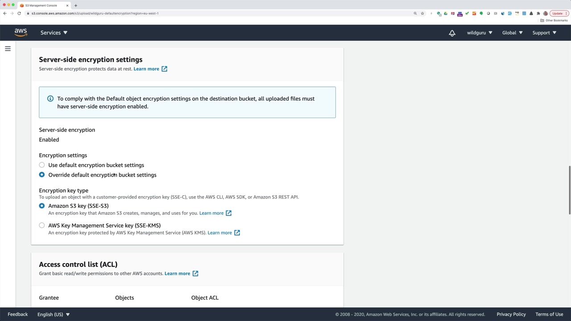The width and height of the screenshot is (571, 321).
Task: Click the Enabled status text
Action: [49, 140]
